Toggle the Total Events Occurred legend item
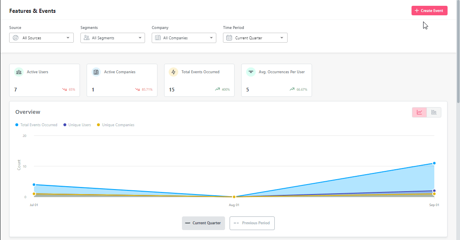This screenshot has width=460, height=240. 36,125
